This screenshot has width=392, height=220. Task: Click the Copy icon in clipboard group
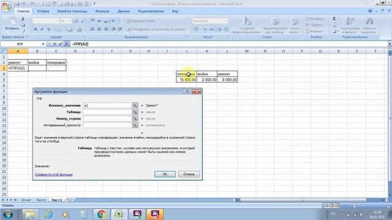click(x=23, y=25)
